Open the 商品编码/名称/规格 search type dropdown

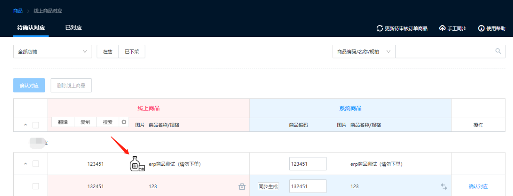coord(363,51)
